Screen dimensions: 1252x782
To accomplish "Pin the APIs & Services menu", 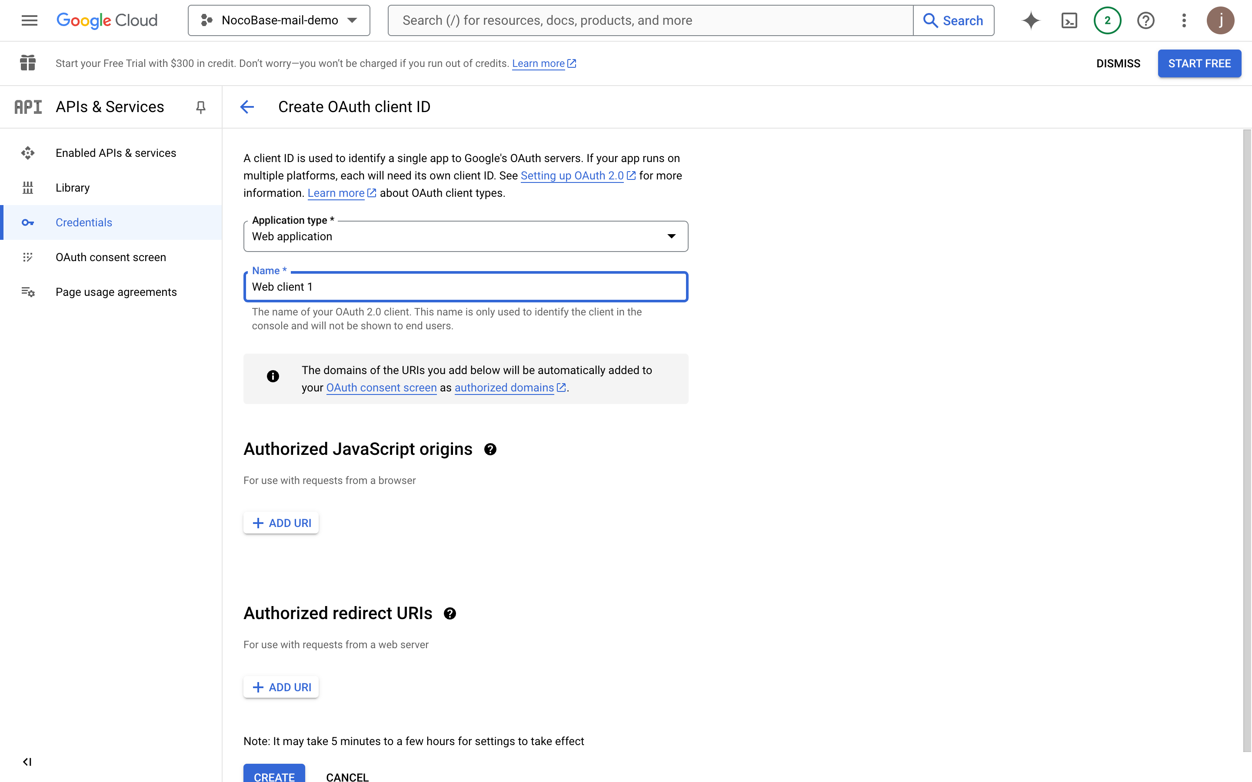I will coord(201,106).
